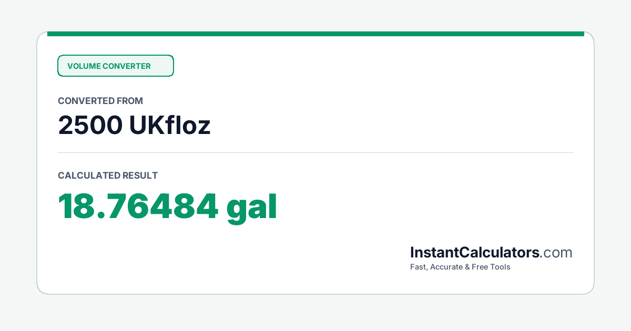Click the green top accent bar
This screenshot has width=631, height=331.
point(315,34)
